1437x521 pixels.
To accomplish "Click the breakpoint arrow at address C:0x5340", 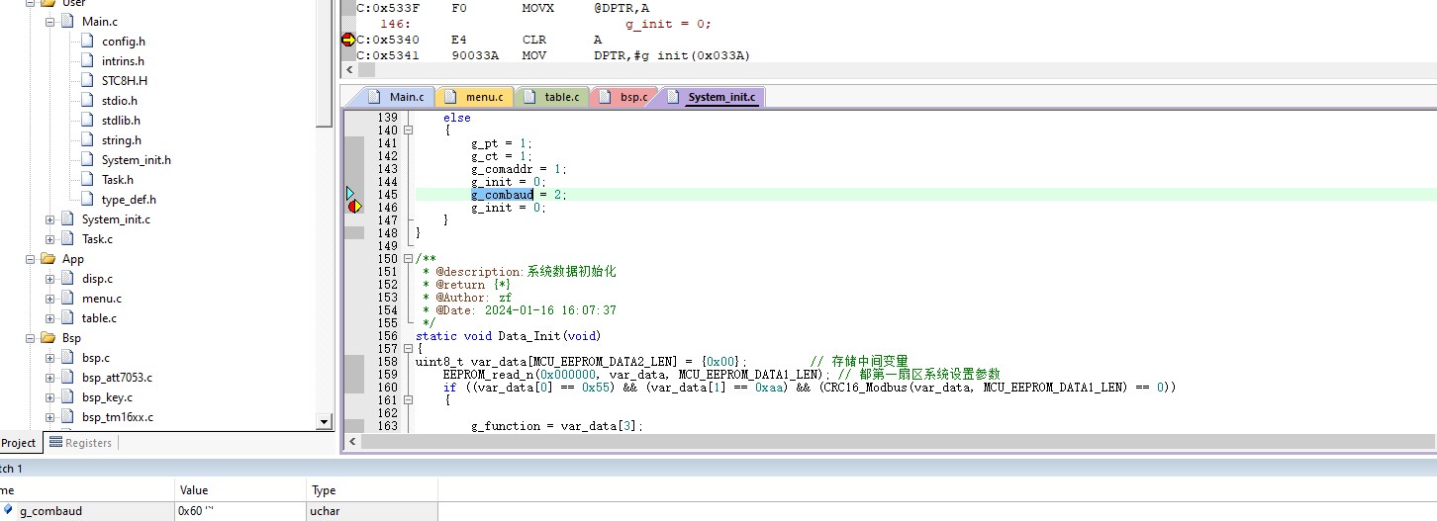I will 347,40.
